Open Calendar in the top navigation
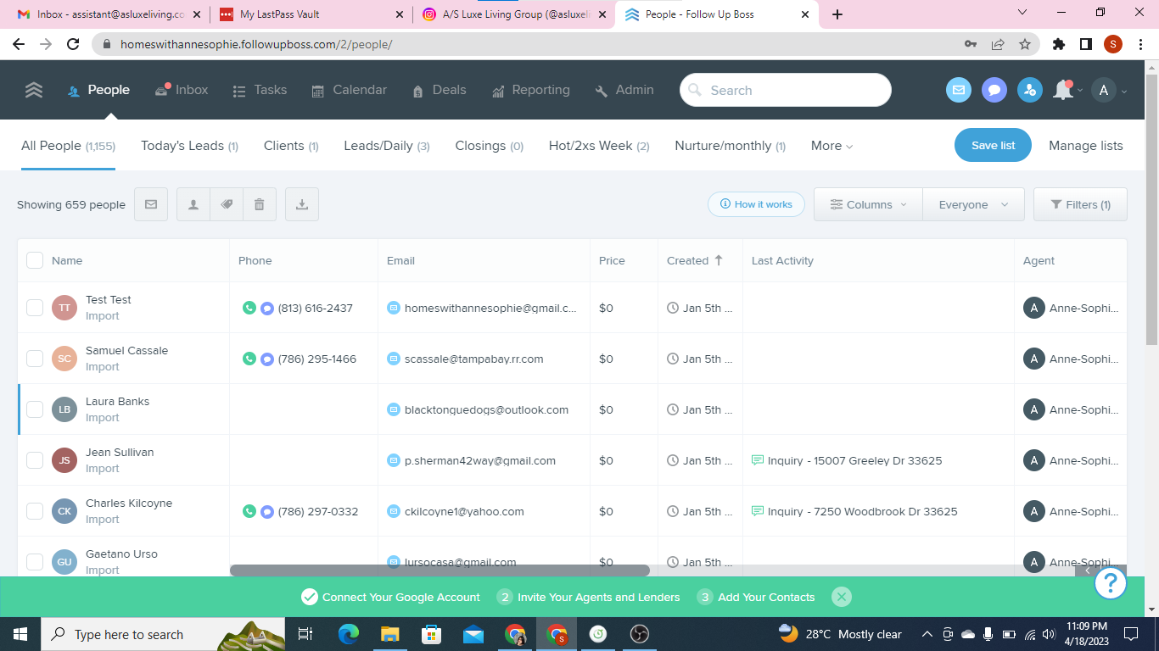This screenshot has height=651, width=1159. coord(349,90)
